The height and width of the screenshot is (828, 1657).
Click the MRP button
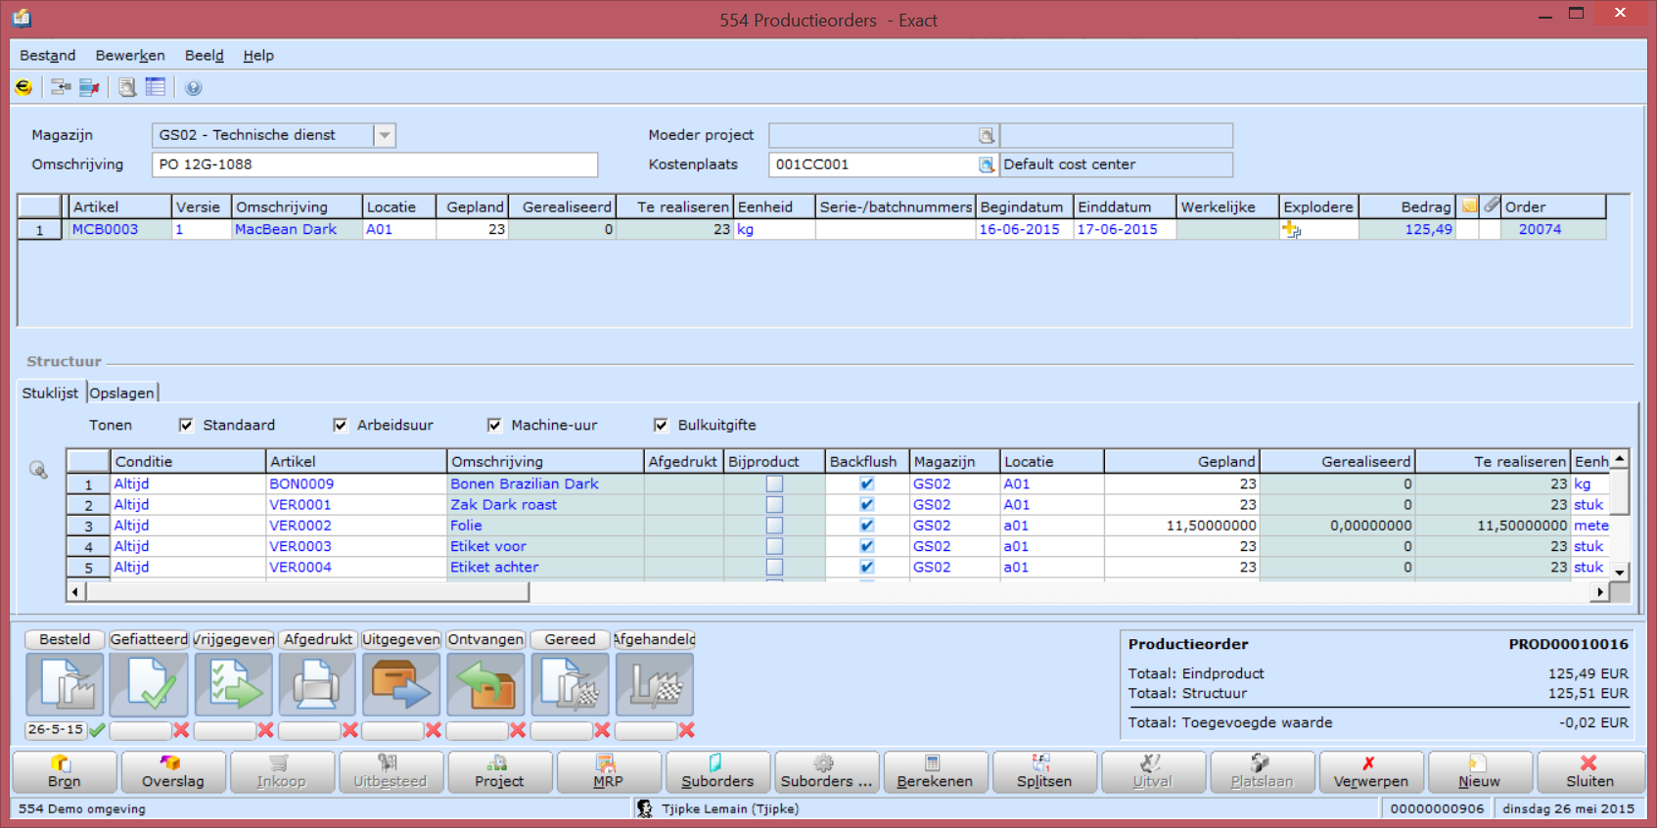608,771
